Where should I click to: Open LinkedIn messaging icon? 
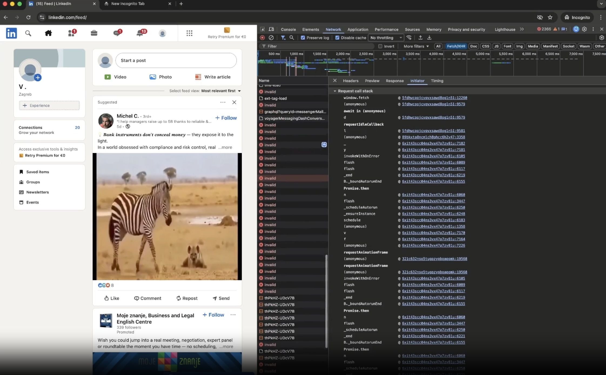click(x=117, y=33)
